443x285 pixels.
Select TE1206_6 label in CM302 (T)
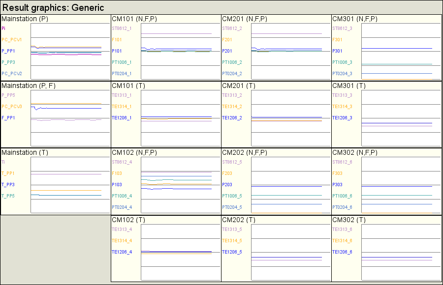[342, 252]
